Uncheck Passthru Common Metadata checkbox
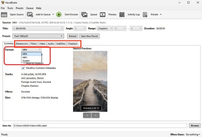The height and width of the screenshot is (137, 202). click(23, 68)
